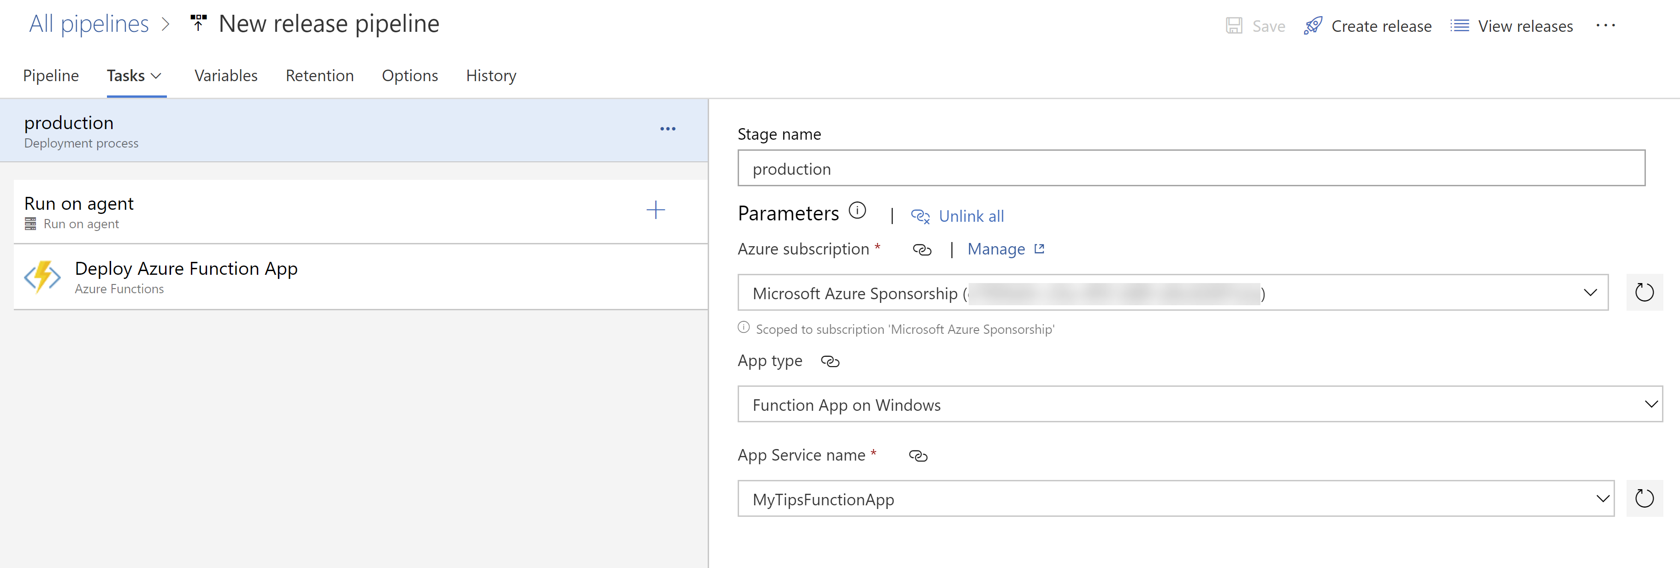Click the Parameters info icon
Viewport: 1680px width, 568px height.
coord(858,211)
